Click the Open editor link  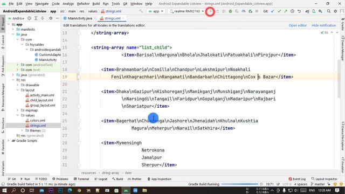(298, 25)
